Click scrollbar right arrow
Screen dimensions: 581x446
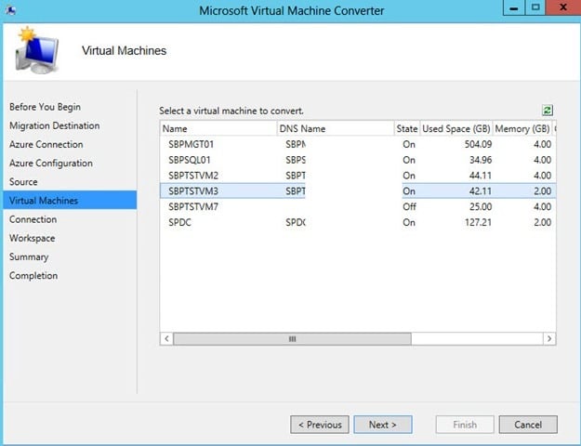click(549, 338)
